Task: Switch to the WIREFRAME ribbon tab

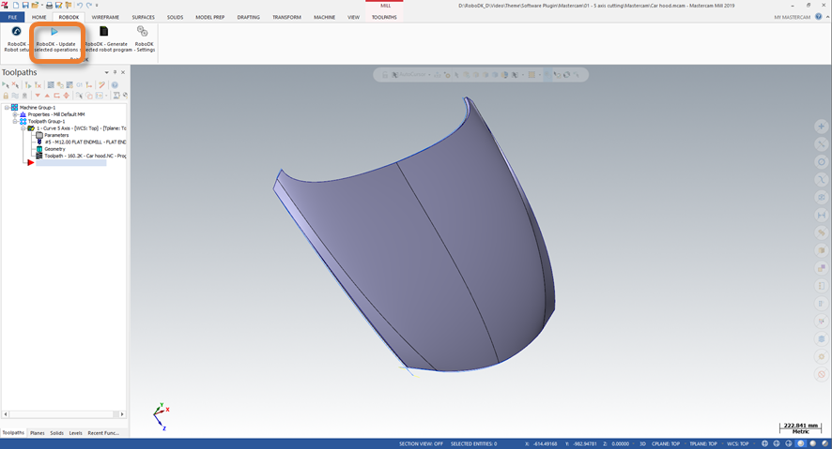Action: click(105, 17)
